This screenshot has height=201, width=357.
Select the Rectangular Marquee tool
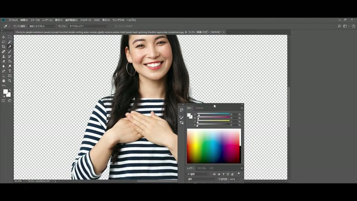click(10, 37)
